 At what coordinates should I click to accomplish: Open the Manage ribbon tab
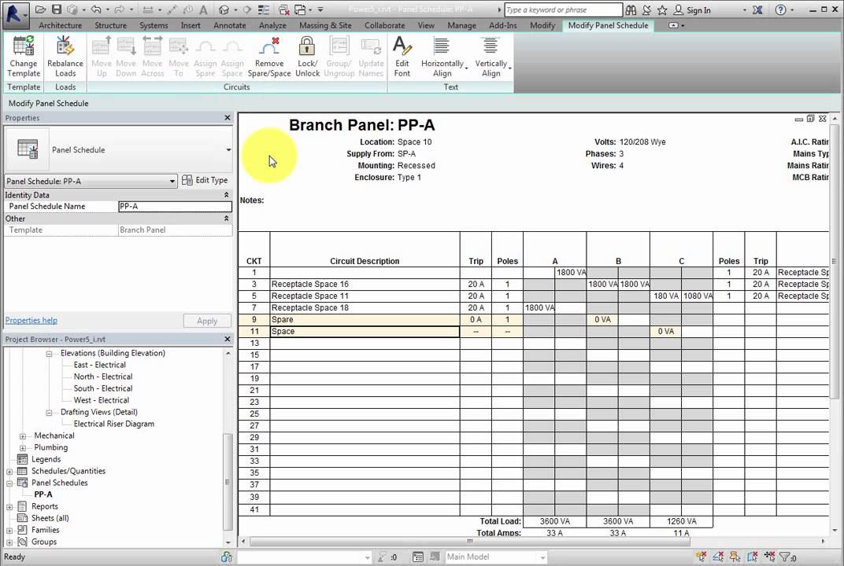coord(461,25)
